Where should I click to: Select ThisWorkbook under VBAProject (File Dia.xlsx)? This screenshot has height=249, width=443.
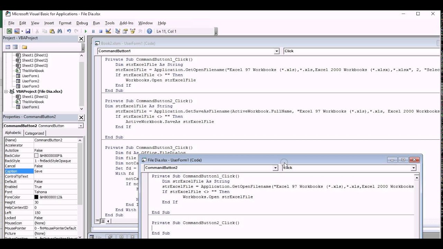(x=33, y=102)
